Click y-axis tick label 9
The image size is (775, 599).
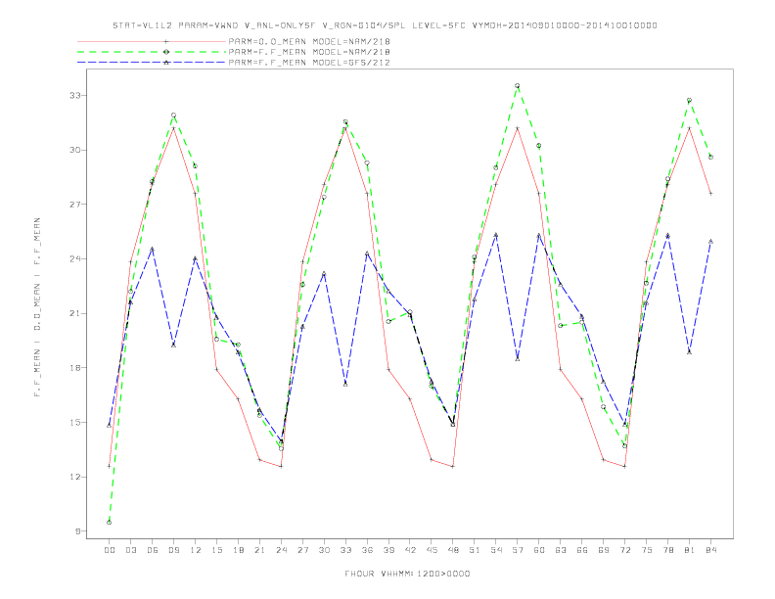point(77,531)
